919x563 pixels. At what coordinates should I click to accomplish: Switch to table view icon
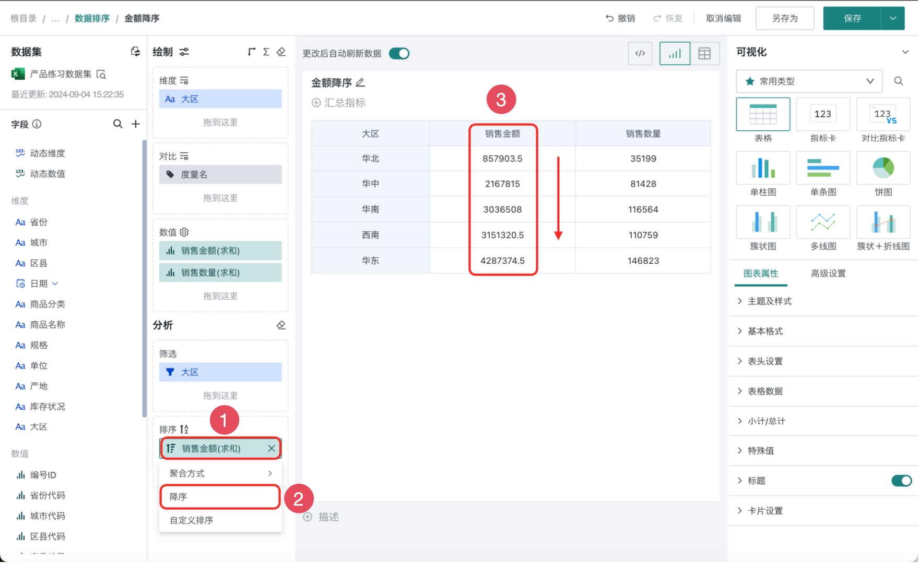pyautogui.click(x=704, y=53)
